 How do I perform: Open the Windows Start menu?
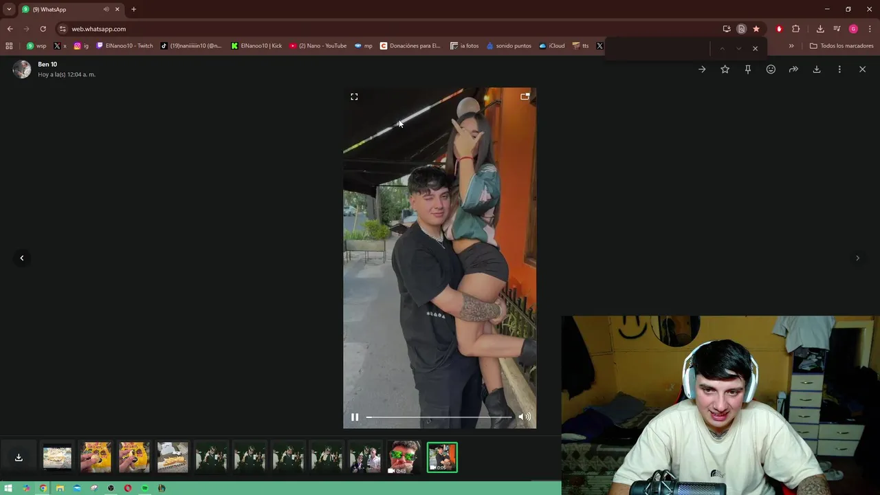[9, 488]
